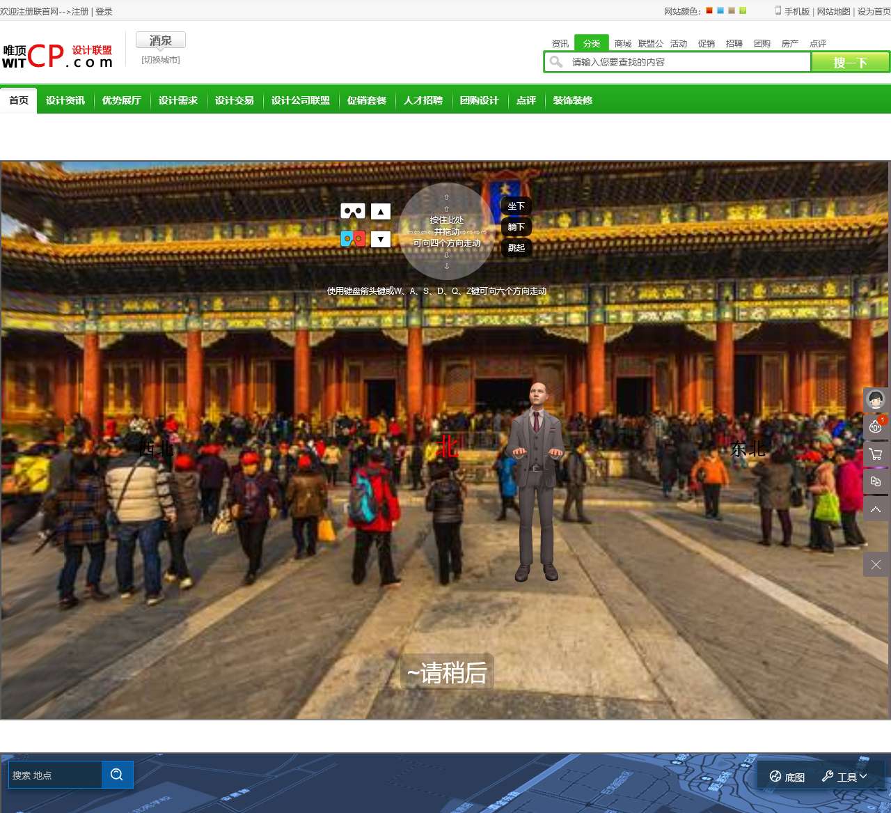Click the main search input field

pyautogui.click(x=689, y=62)
